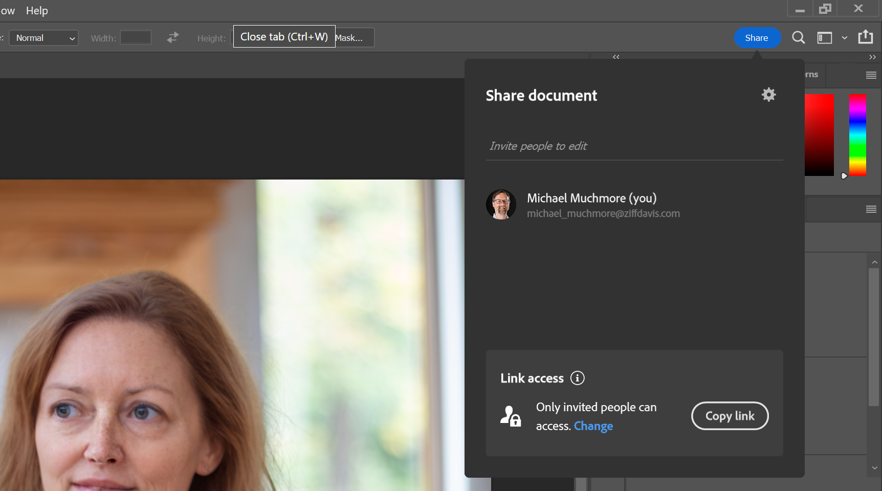Screen dimensions: 882x491
Task: Click the export share-image icon
Action: (866, 37)
